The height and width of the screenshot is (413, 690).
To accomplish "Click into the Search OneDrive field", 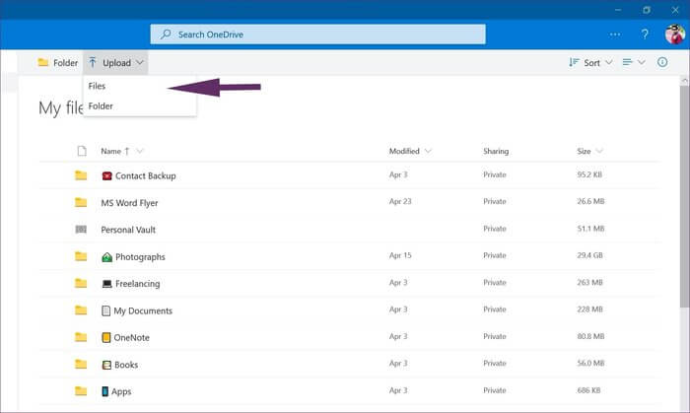I will click(x=317, y=34).
